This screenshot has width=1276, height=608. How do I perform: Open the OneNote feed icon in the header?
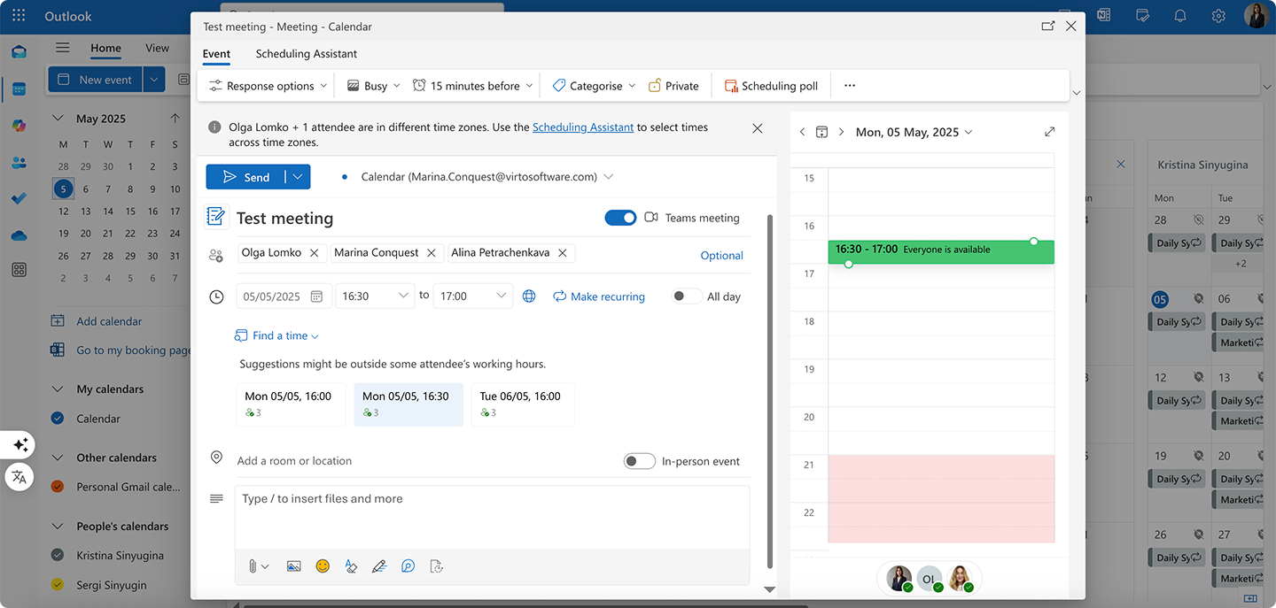(x=1104, y=16)
